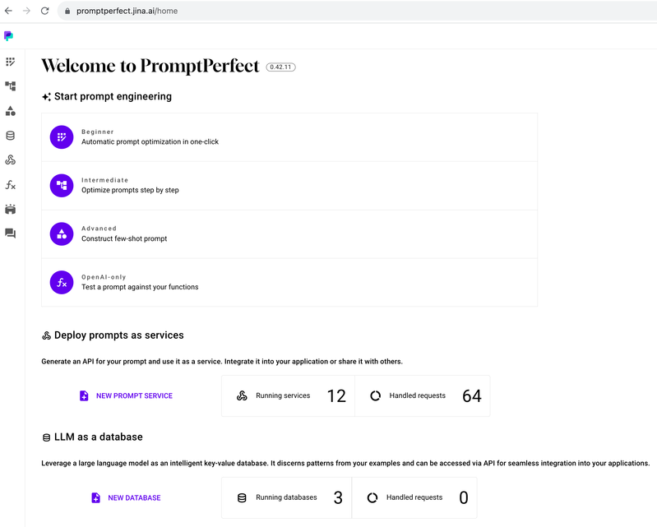Image resolution: width=657 pixels, height=527 pixels.
Task: Click NEW DATABASE button
Action: (126, 497)
